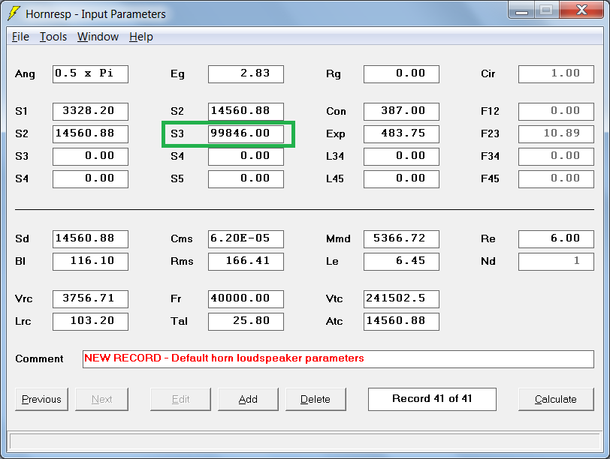Click the disabled Next button
Viewport: 610px width, 459px height.
pyautogui.click(x=101, y=399)
